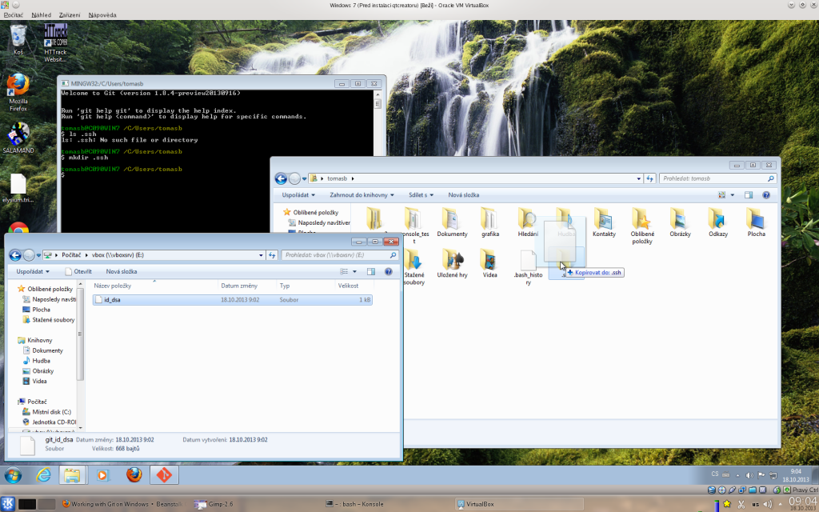Click the VirtualBox shared folders status icon
This screenshot has height=512, width=819.
coord(752,490)
